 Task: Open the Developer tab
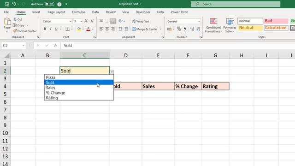143,12
